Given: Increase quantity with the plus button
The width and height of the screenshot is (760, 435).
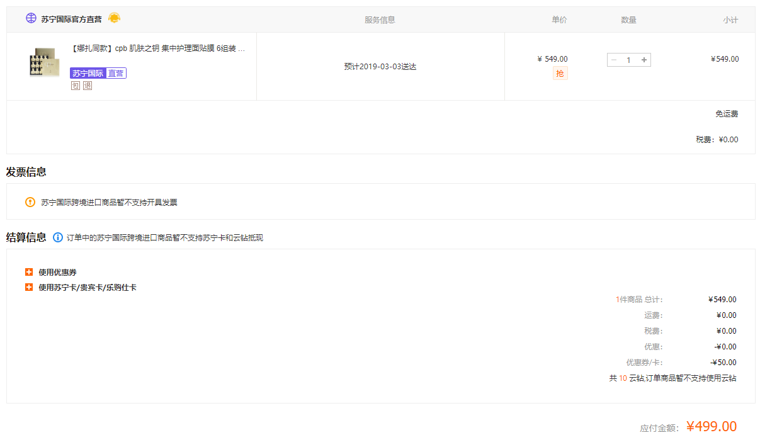Looking at the screenshot, I should 644,60.
